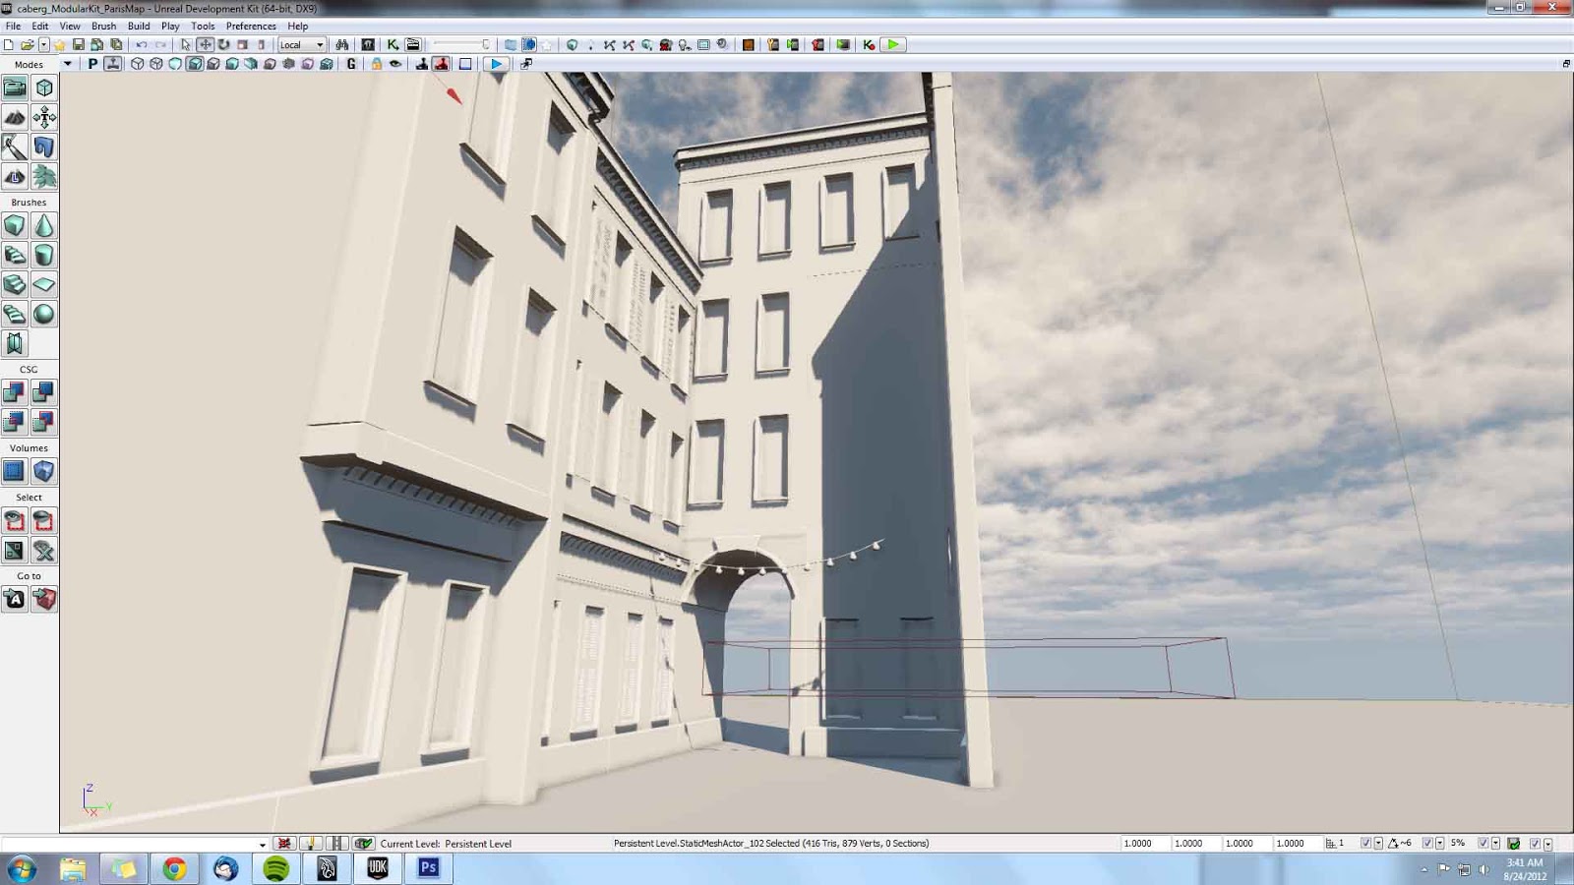This screenshot has height=885, width=1574.
Task: Launch Photoshop from the taskbar
Action: tap(427, 868)
